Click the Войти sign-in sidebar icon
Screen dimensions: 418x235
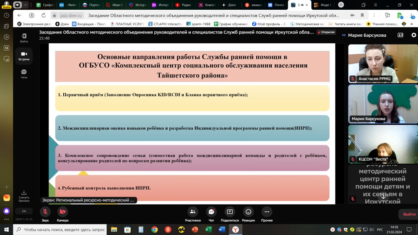pyautogui.click(x=24, y=37)
